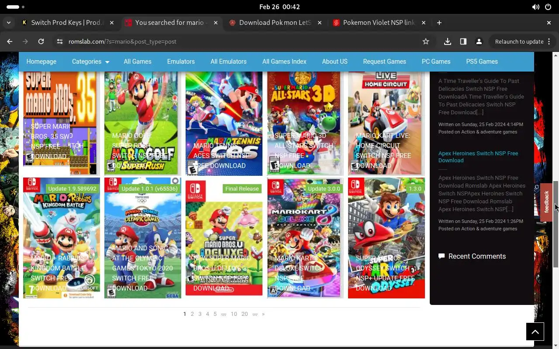559x349 pixels.
Task: Go to results page 2
Action: coord(192,314)
